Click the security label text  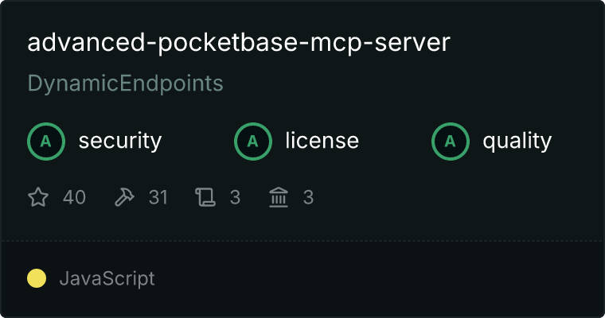click(x=120, y=141)
